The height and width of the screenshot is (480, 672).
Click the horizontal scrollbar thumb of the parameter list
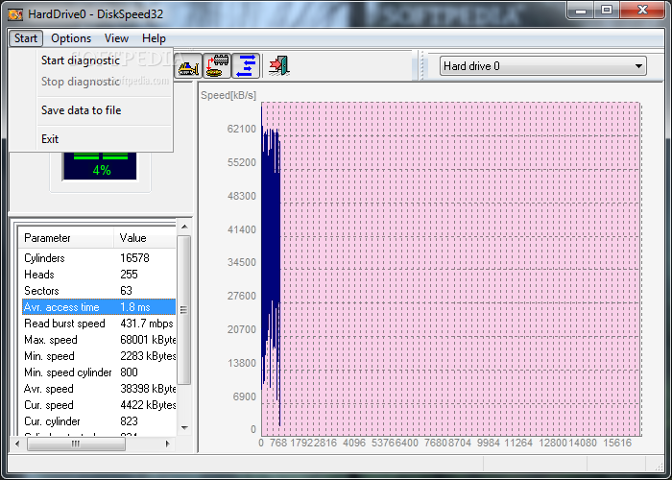click(x=76, y=444)
